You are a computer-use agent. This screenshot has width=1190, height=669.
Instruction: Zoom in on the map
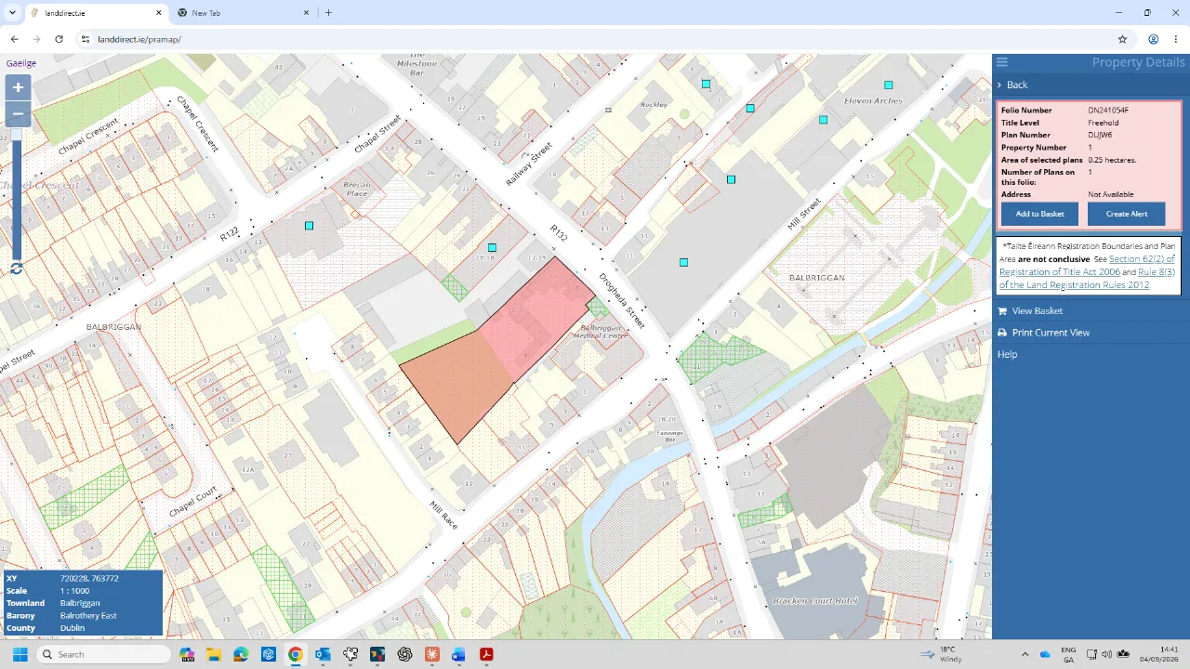tap(18, 87)
